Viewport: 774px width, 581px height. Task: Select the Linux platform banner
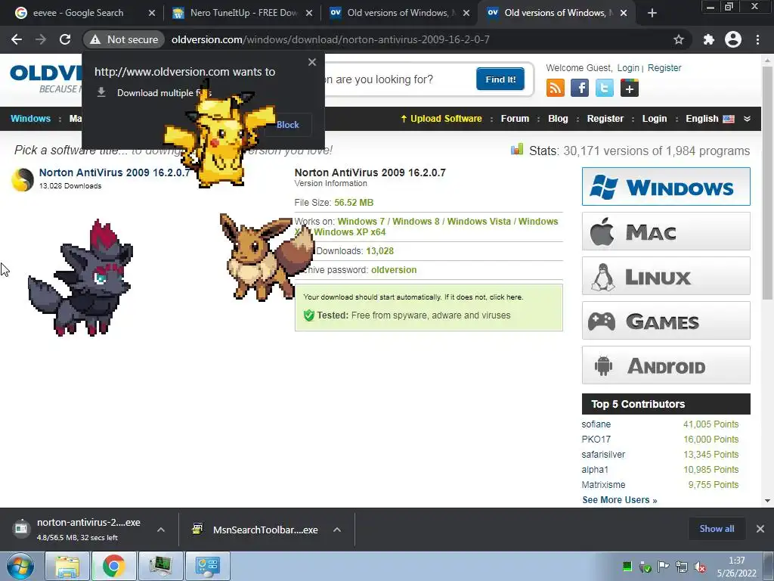(666, 275)
